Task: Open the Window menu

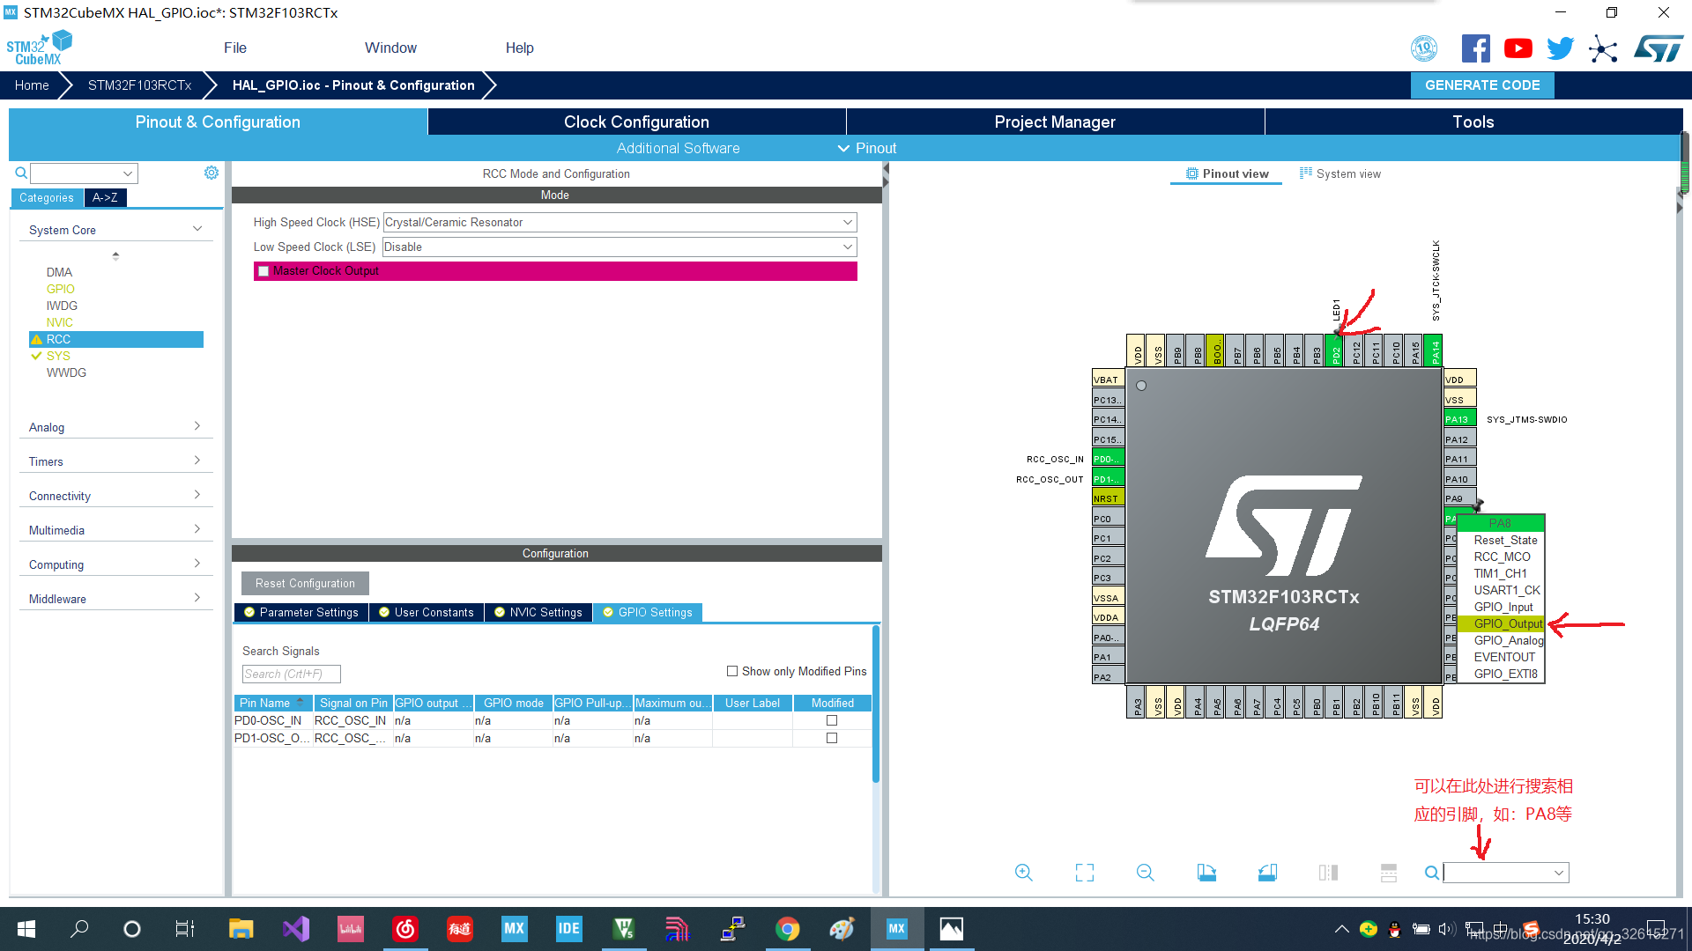Action: (x=390, y=48)
